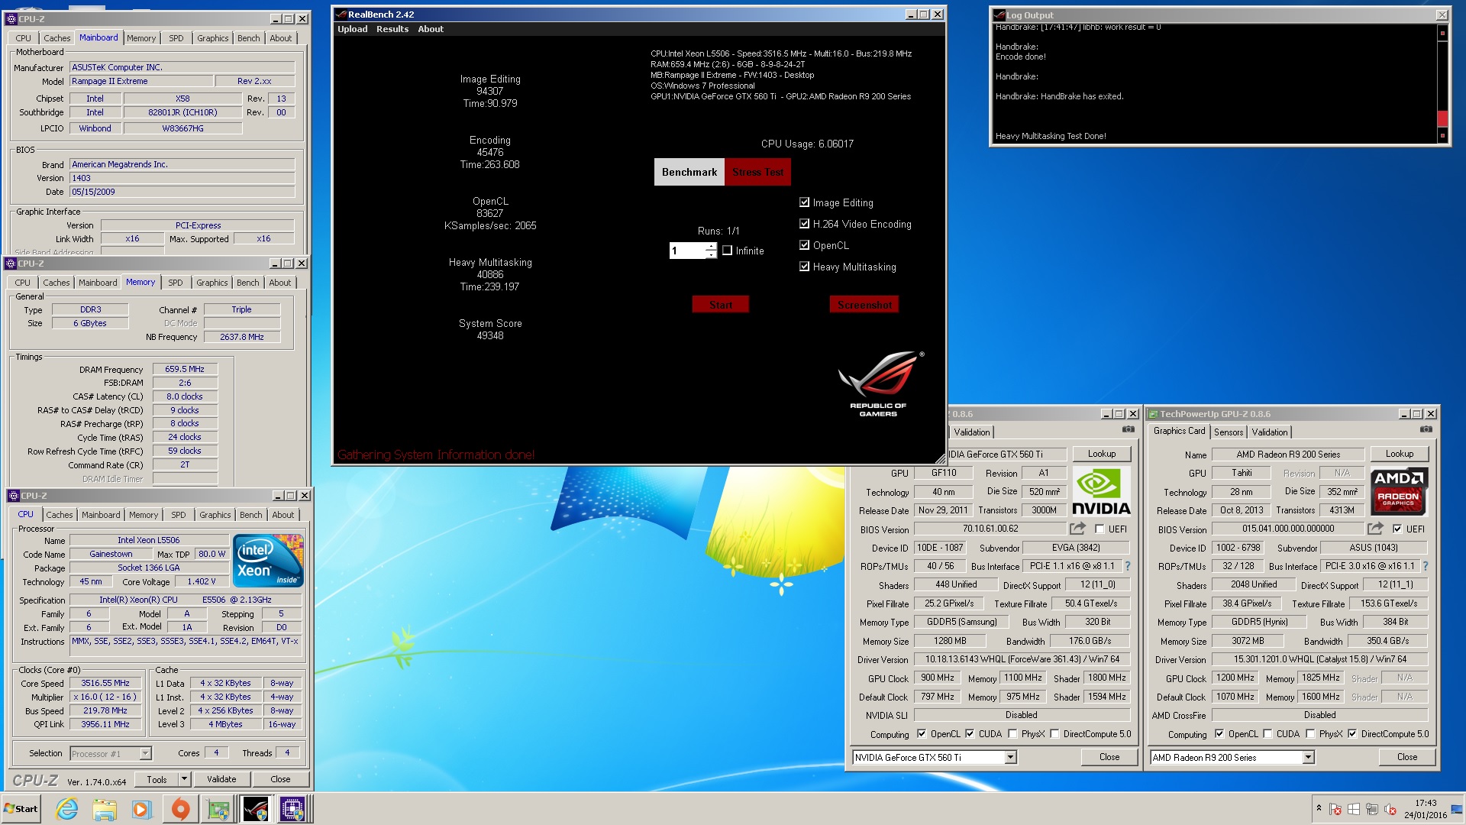Click the Intel Xeon inside logo
This screenshot has width=1466, height=825.
point(268,561)
